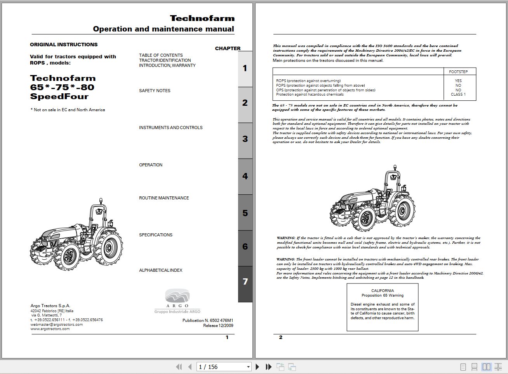Image resolution: width=508 pixels, height=374 pixels.
Task: Click Technofarm 65*-75*-80 SpeedFour model title
Action: click(63, 87)
